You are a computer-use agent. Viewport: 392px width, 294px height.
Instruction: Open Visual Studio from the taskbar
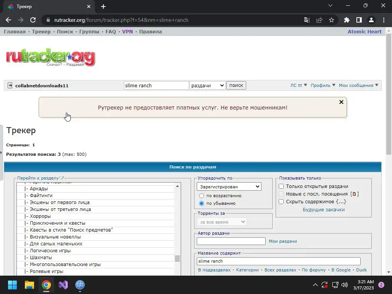(x=63, y=285)
